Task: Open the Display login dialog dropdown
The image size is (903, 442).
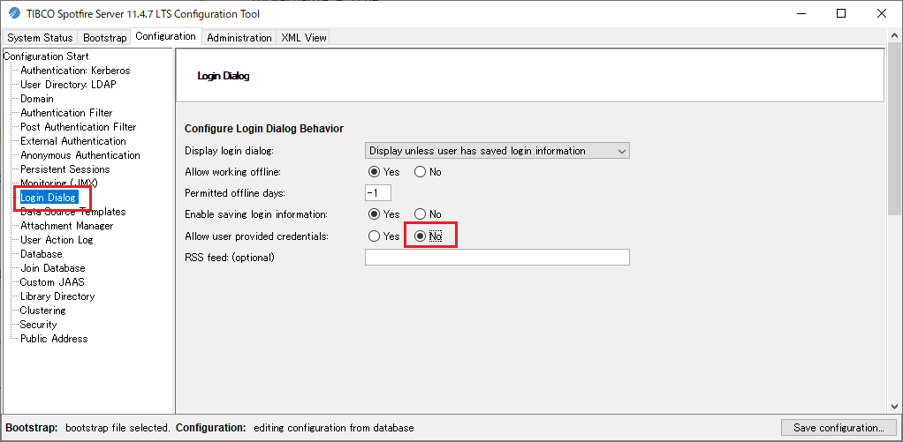Action: tap(497, 151)
